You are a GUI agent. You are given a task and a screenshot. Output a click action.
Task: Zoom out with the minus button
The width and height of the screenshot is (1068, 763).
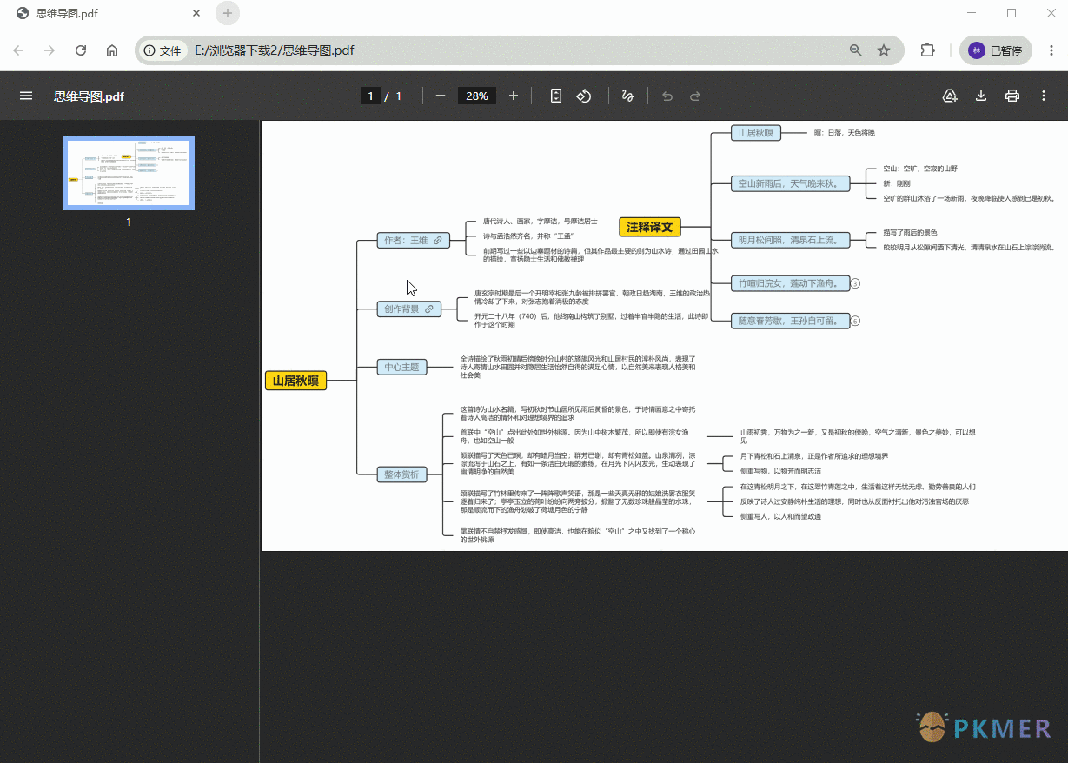click(441, 96)
